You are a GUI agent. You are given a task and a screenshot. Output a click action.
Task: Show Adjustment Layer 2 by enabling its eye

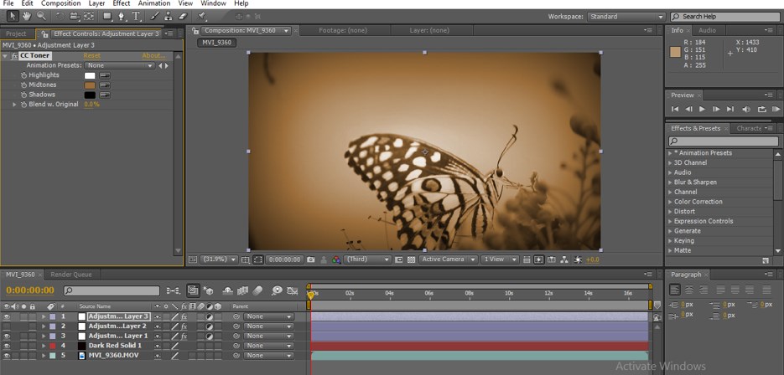click(x=7, y=326)
